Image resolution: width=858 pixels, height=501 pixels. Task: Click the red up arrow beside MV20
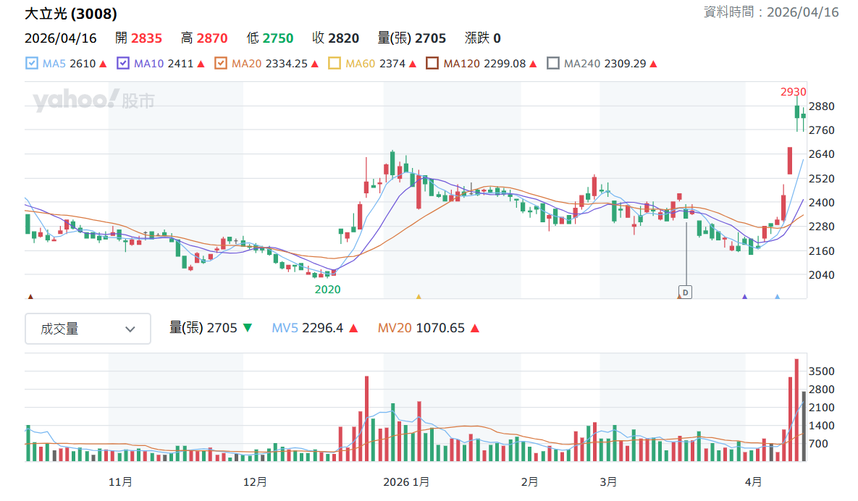click(475, 329)
